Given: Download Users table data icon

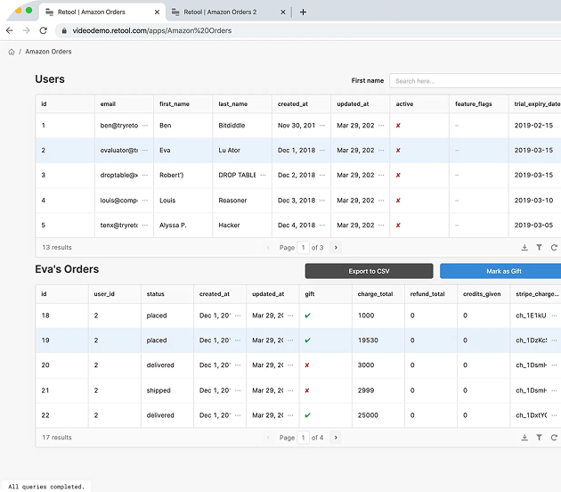Looking at the screenshot, I should 524,248.
